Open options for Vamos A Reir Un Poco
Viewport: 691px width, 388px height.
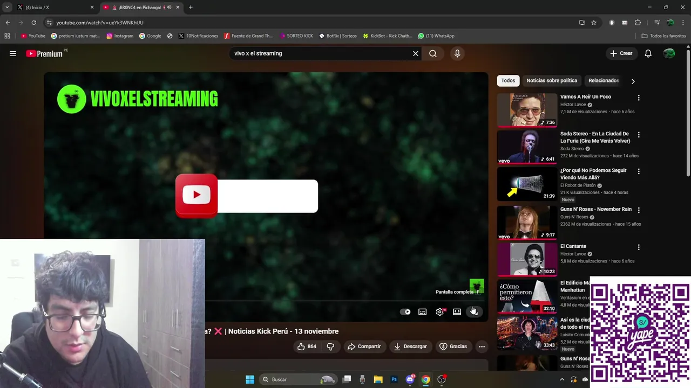tap(639, 98)
